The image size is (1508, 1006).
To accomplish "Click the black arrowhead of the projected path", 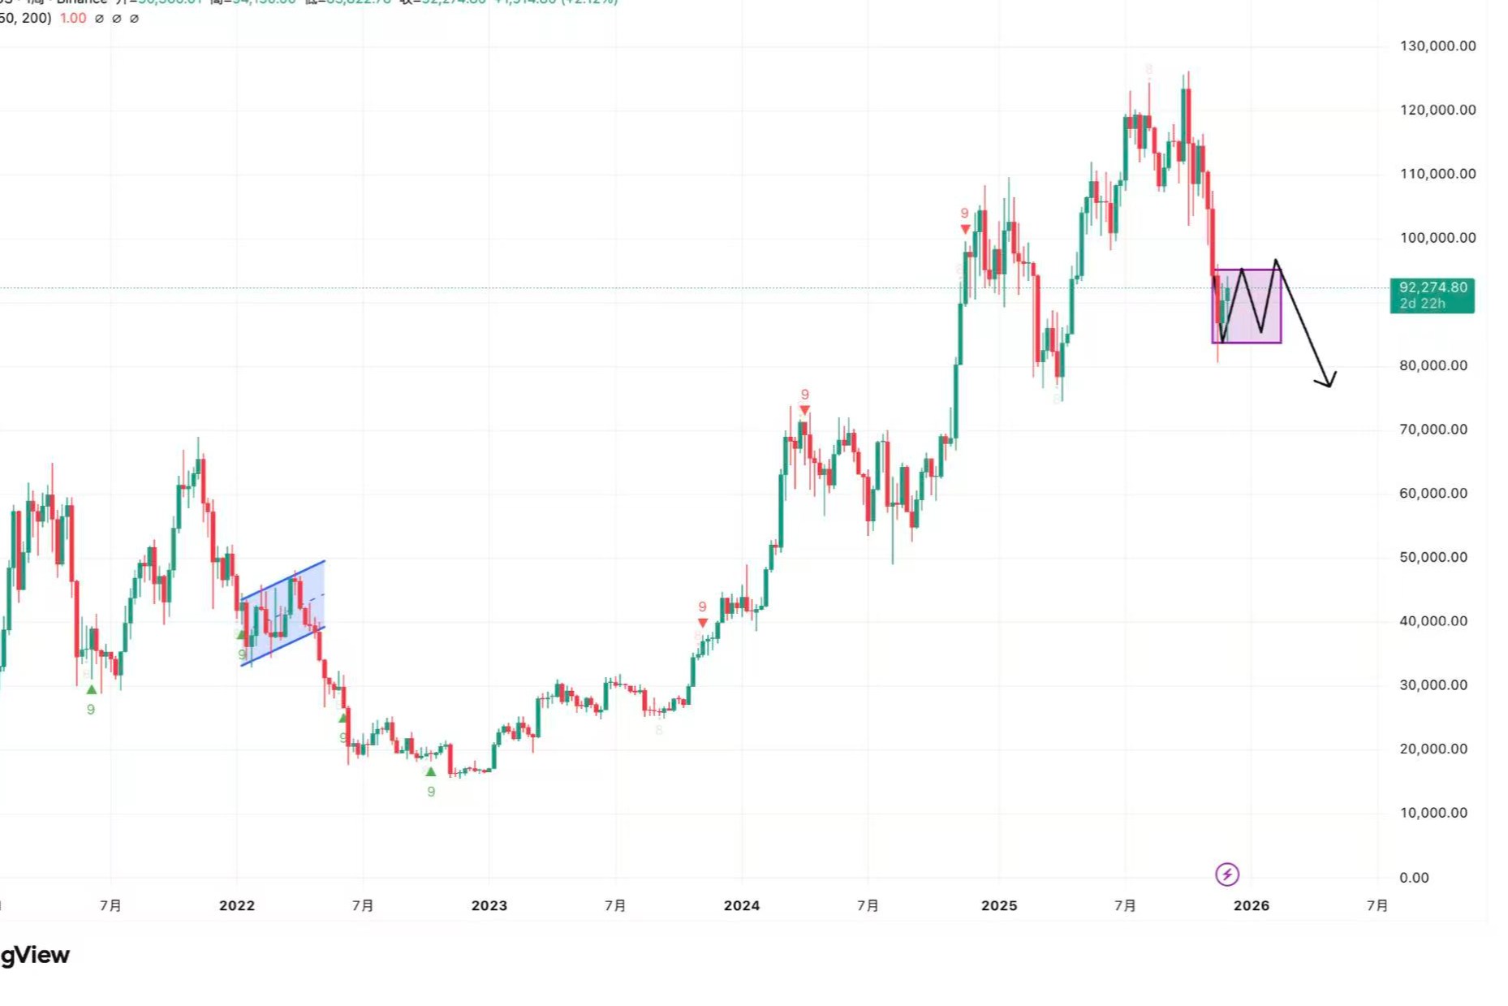I will coord(1328,381).
